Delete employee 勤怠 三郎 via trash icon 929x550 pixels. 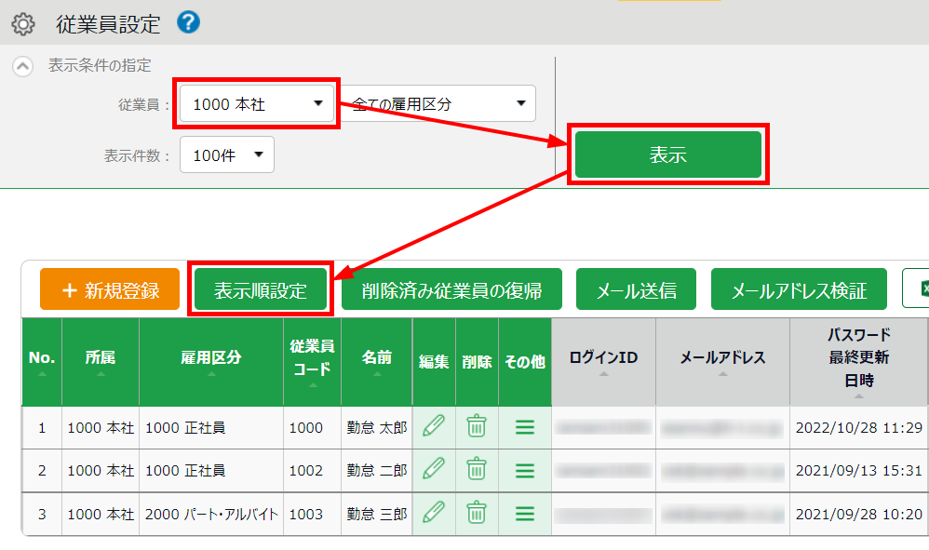point(477,513)
